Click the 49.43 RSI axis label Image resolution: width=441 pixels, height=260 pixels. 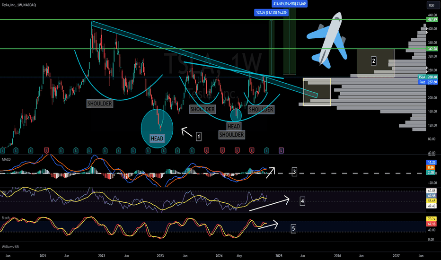[x=432, y=206]
